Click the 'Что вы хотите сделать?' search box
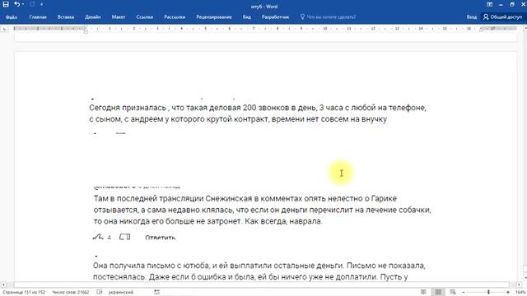This screenshot has height=296, width=527. [331, 16]
